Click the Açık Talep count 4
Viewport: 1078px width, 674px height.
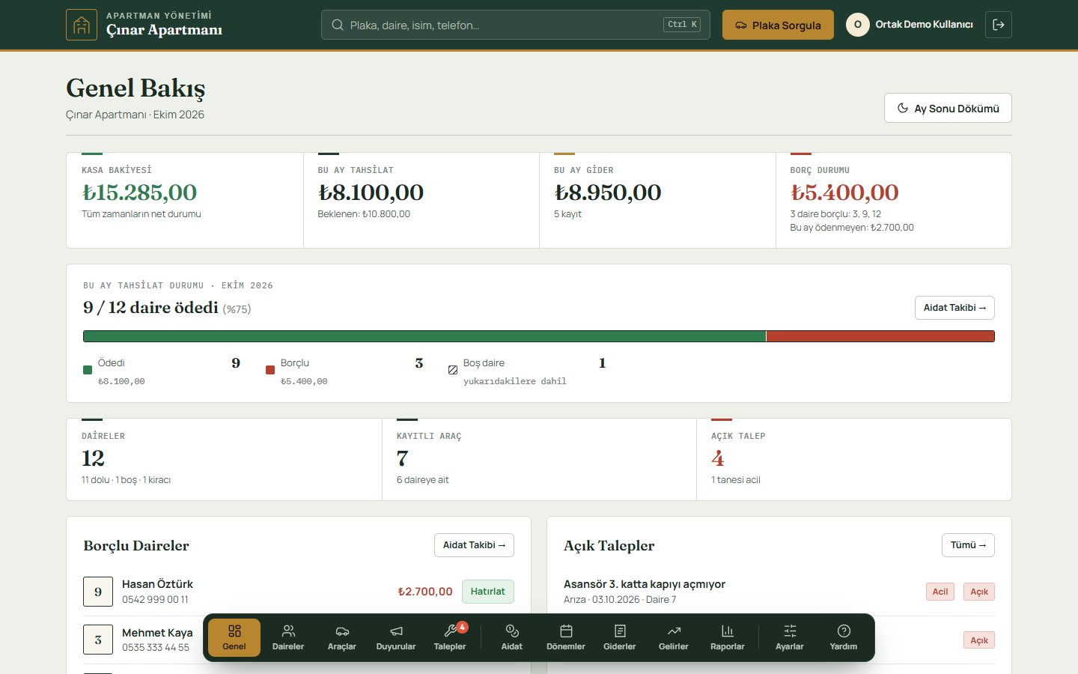click(x=718, y=458)
